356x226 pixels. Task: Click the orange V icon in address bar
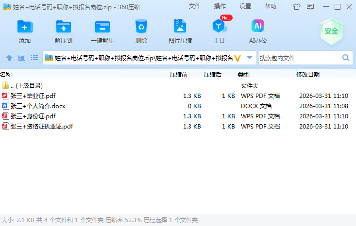click(x=237, y=58)
